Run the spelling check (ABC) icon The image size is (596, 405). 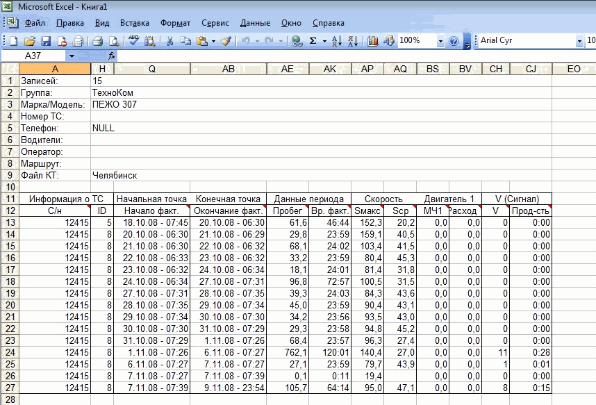click(134, 41)
